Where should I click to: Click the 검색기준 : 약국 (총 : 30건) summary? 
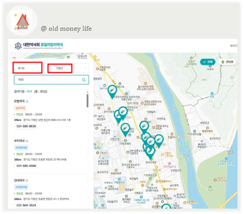pos(31,91)
